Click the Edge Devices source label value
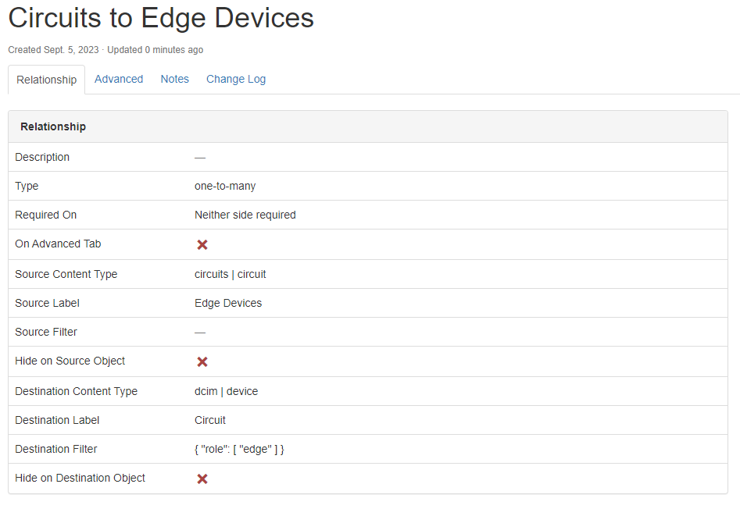The height and width of the screenshot is (516, 740). coord(228,303)
